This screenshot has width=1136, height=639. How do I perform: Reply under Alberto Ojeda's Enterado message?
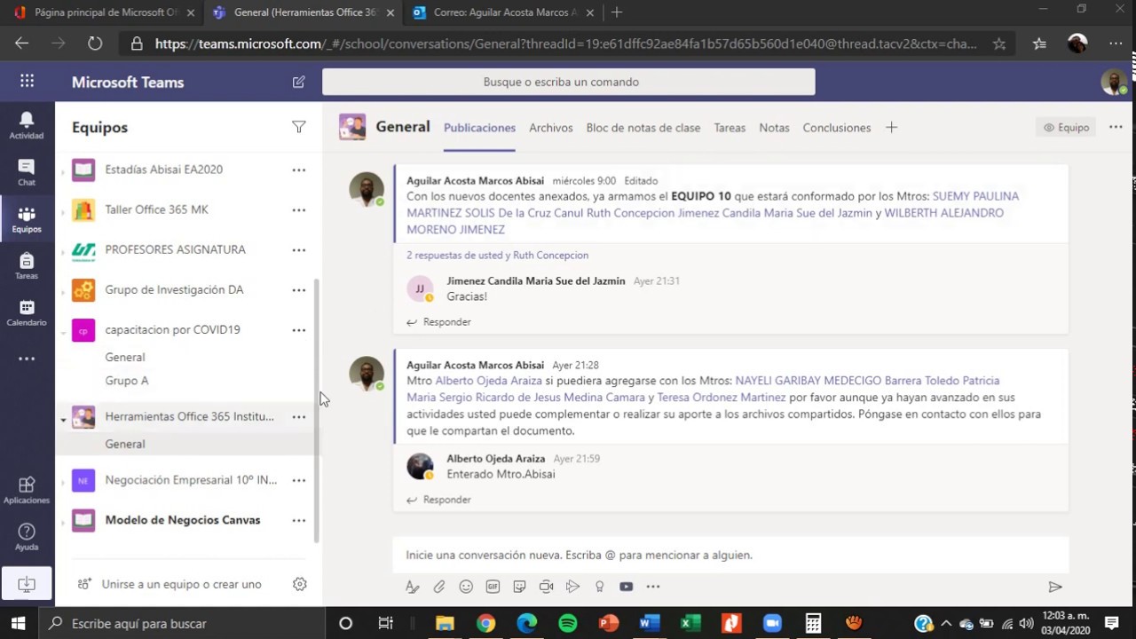pos(438,500)
